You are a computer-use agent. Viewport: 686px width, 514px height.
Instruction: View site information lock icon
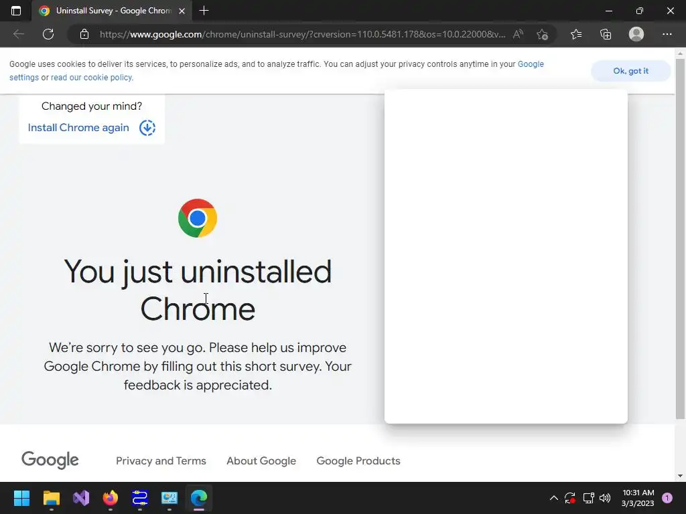(x=84, y=34)
